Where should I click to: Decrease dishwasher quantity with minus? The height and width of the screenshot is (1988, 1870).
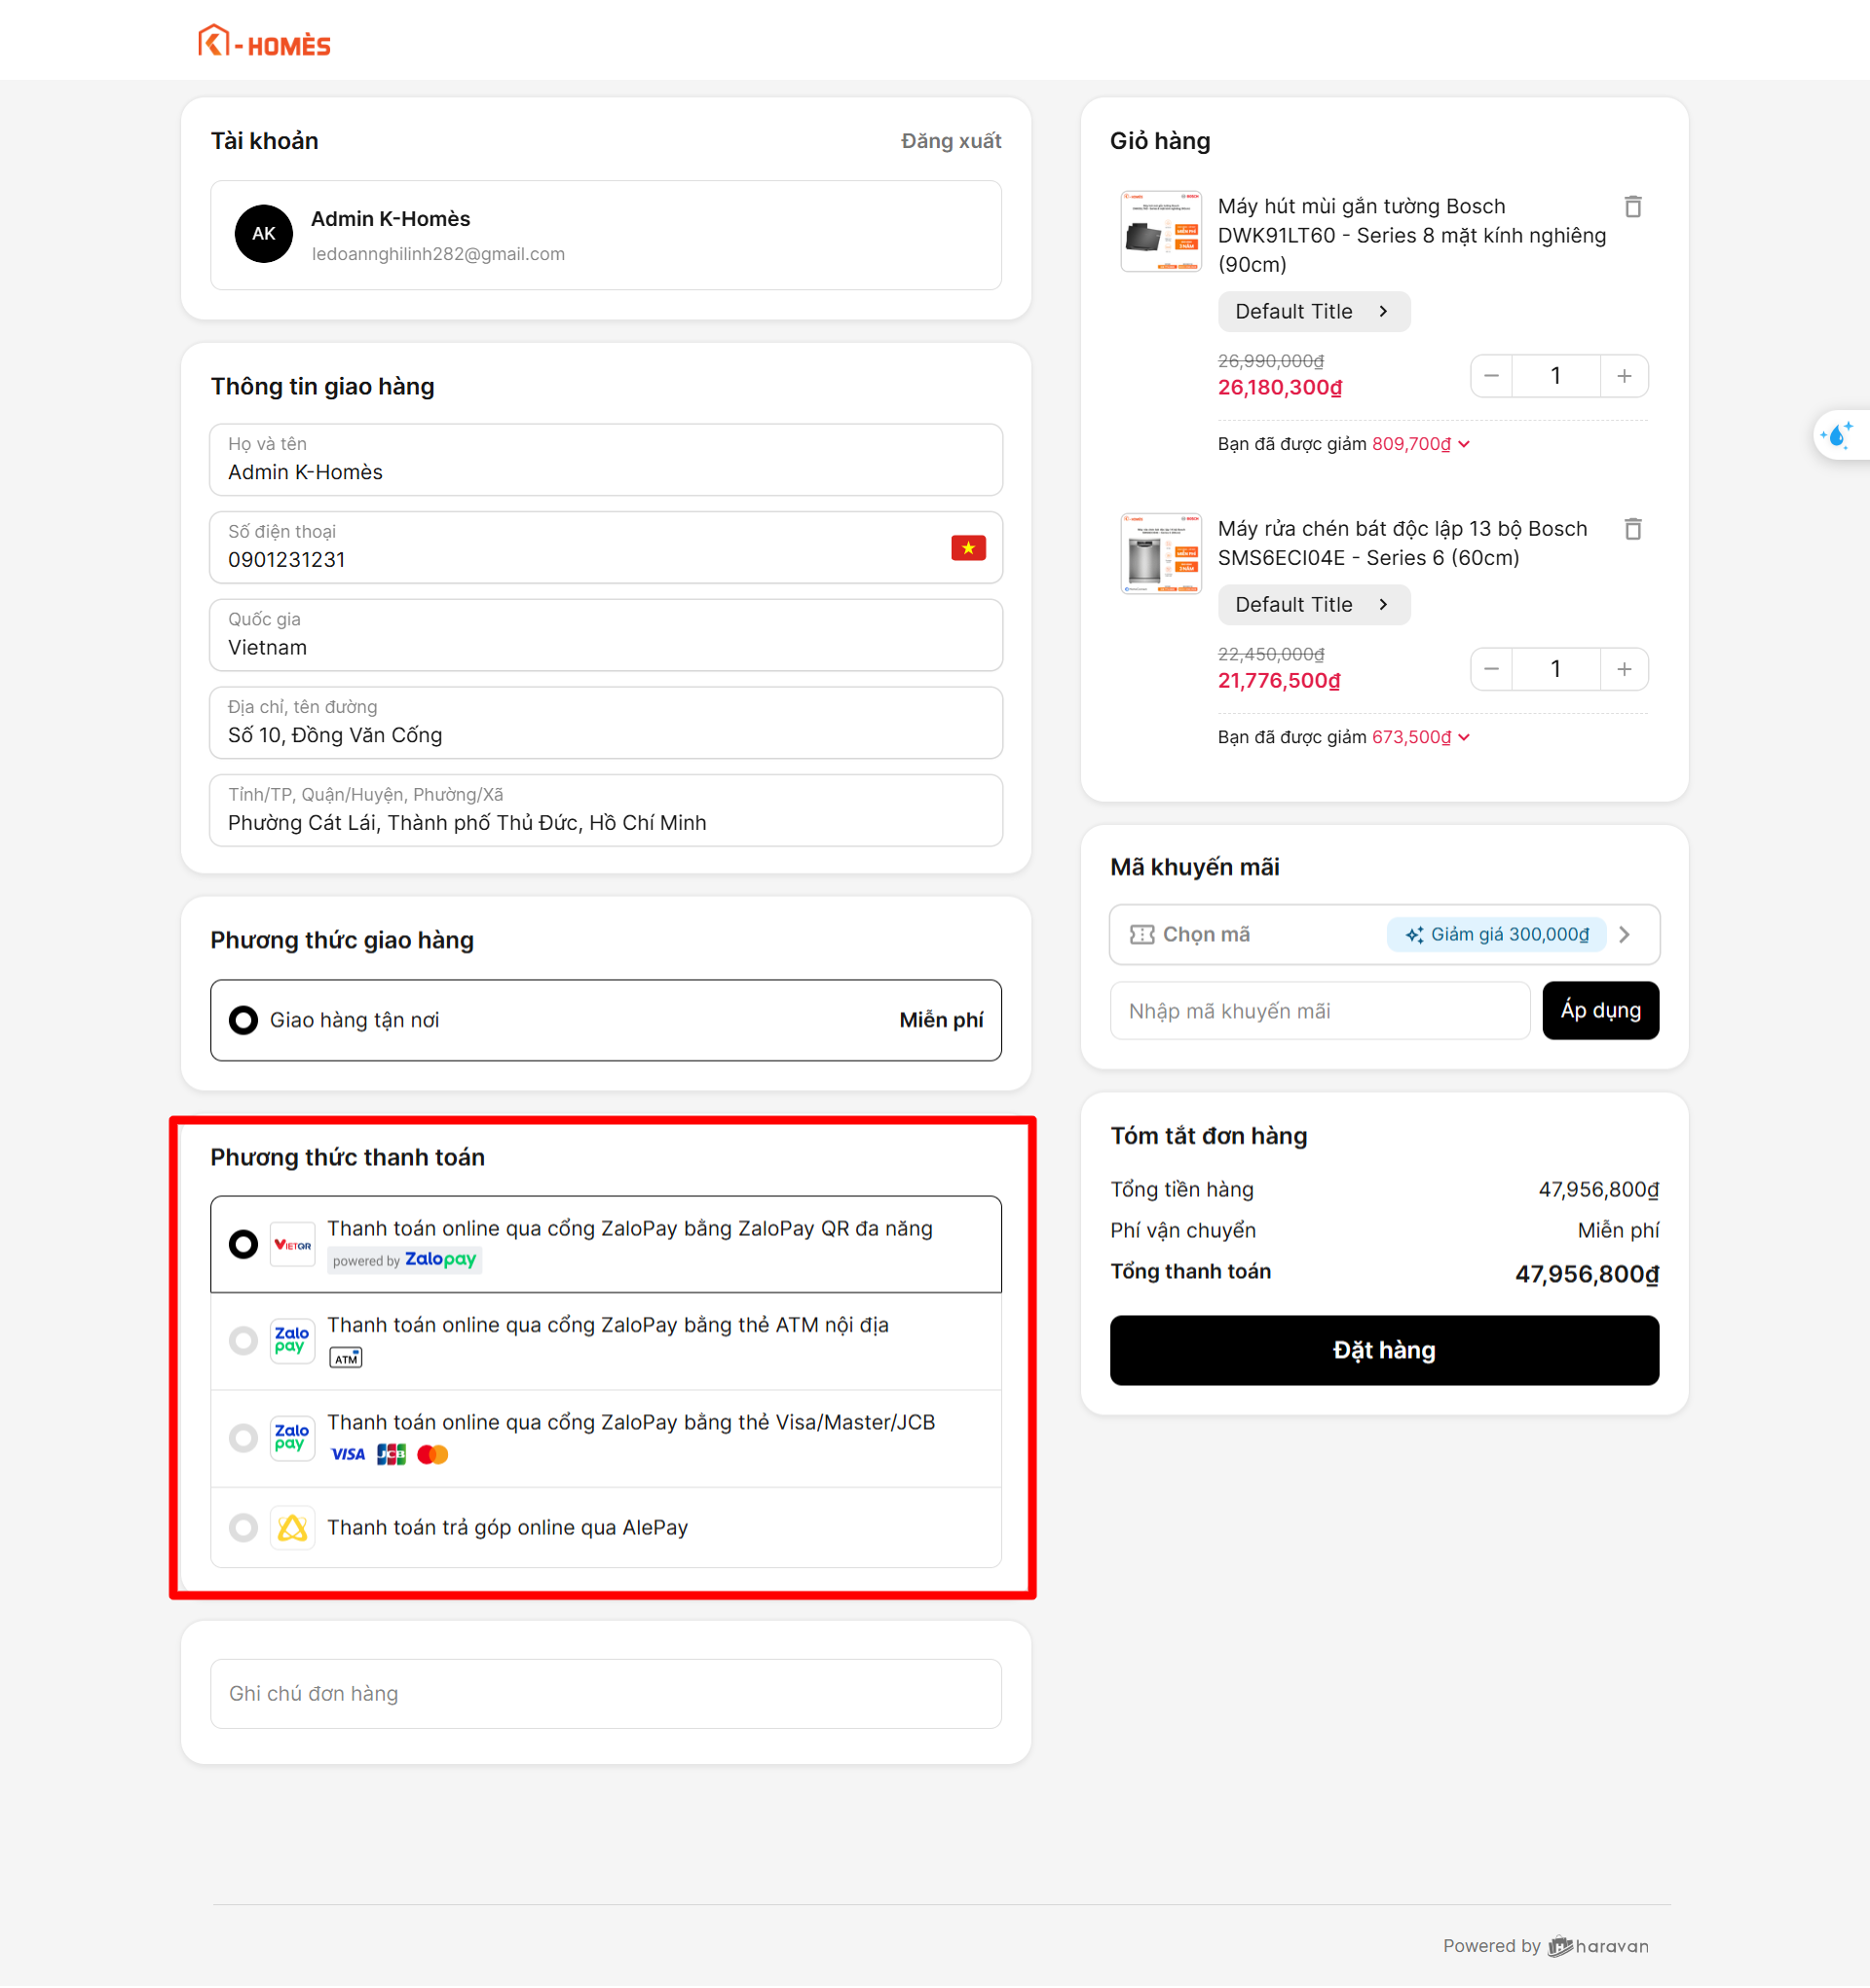(x=1491, y=669)
